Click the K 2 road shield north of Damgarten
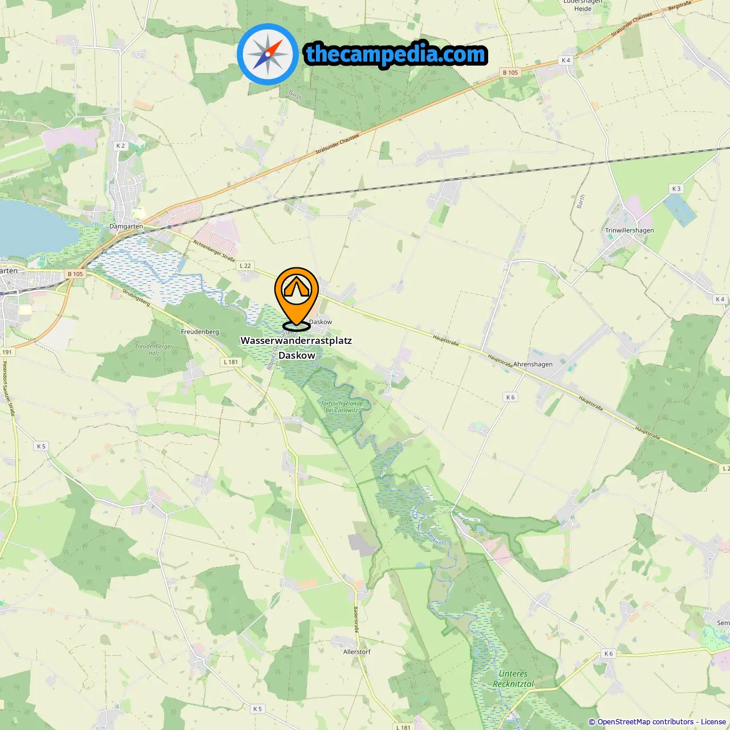The width and height of the screenshot is (730, 730). click(120, 145)
